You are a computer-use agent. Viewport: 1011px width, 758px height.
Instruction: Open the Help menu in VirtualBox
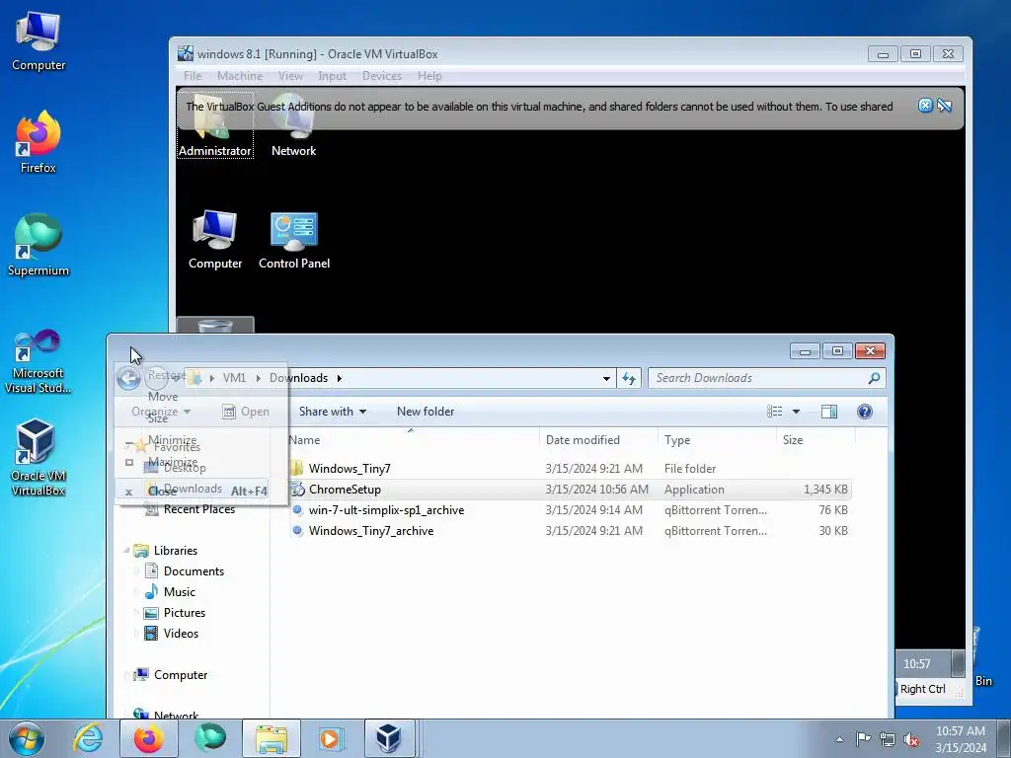[x=429, y=76]
